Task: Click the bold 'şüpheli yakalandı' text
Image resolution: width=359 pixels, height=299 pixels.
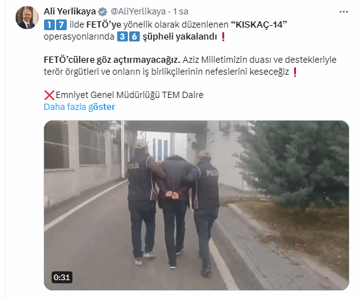Action: [x=179, y=36]
